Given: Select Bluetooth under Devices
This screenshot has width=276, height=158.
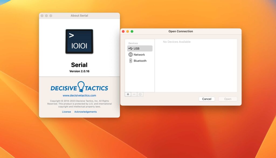Looking at the screenshot, I should coord(140,61).
